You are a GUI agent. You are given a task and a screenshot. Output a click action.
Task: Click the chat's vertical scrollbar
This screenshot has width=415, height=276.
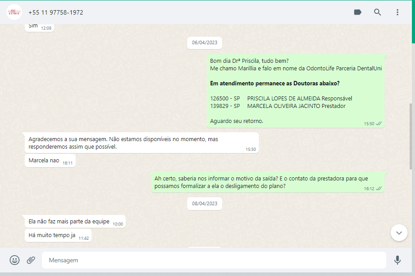[412, 136]
